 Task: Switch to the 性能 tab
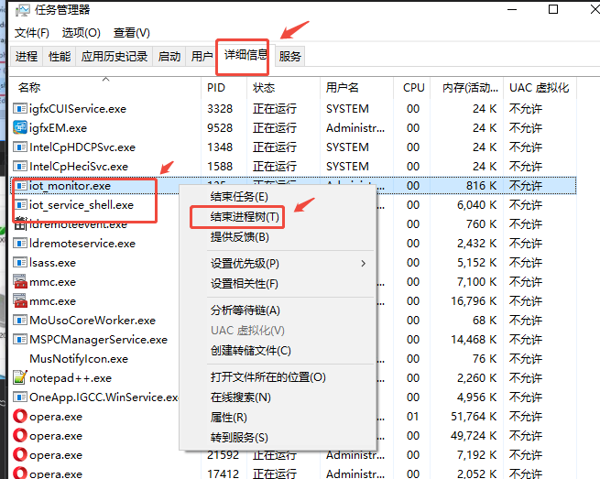(60, 57)
